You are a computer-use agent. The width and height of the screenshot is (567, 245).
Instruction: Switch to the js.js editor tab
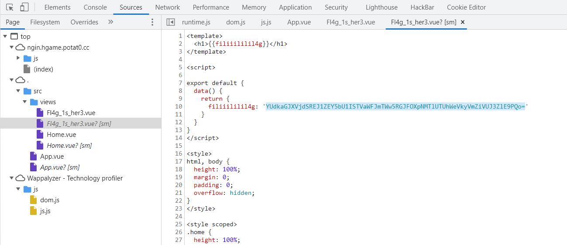coord(265,22)
